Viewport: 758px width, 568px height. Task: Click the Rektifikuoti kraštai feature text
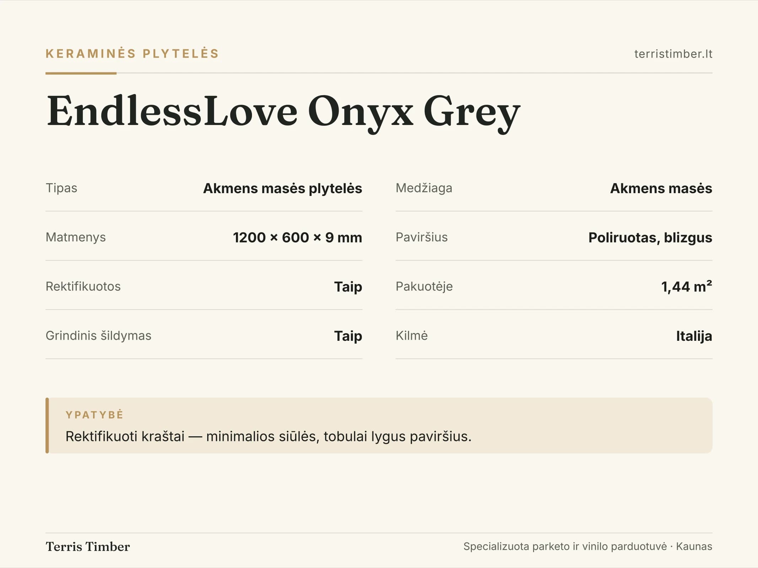pyautogui.click(x=268, y=436)
